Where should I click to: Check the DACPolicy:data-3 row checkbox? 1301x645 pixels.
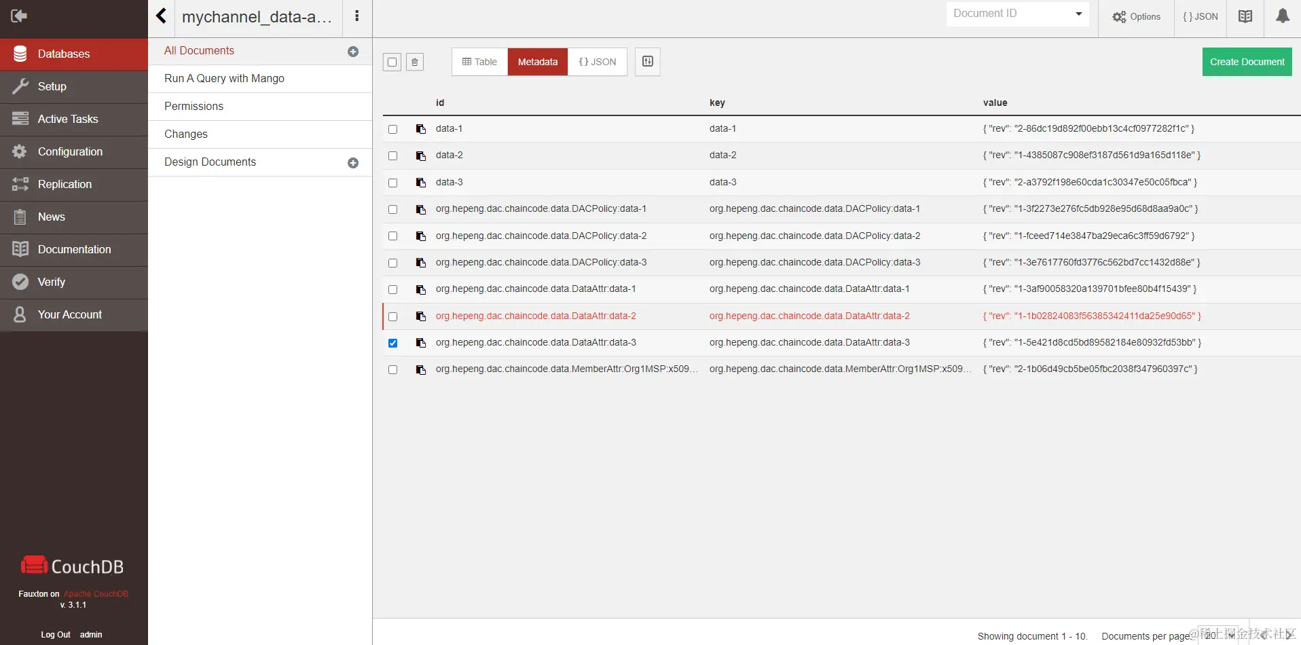tap(392, 263)
